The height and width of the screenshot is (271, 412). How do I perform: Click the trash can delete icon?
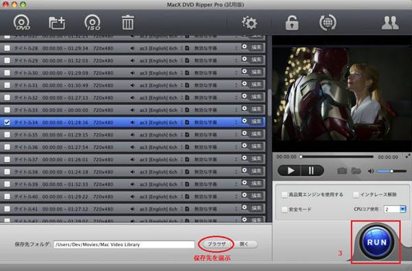coord(128,23)
